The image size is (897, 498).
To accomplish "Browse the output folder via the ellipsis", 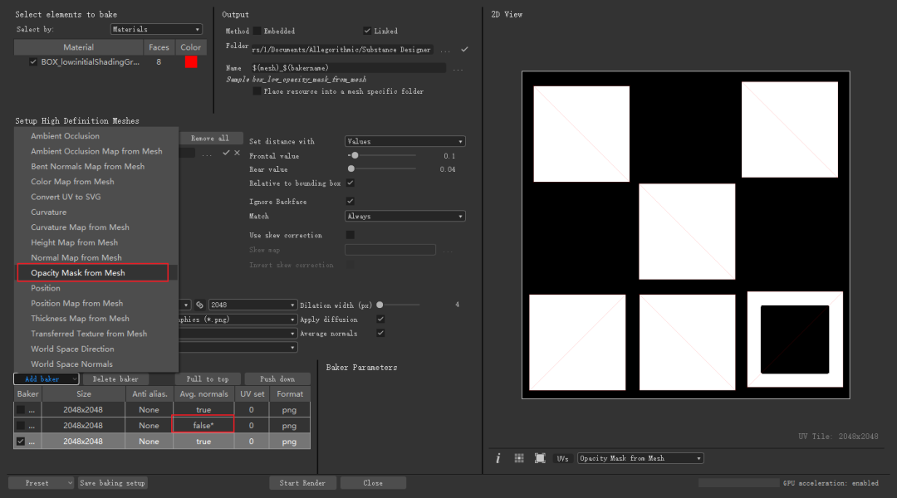I will (445, 51).
